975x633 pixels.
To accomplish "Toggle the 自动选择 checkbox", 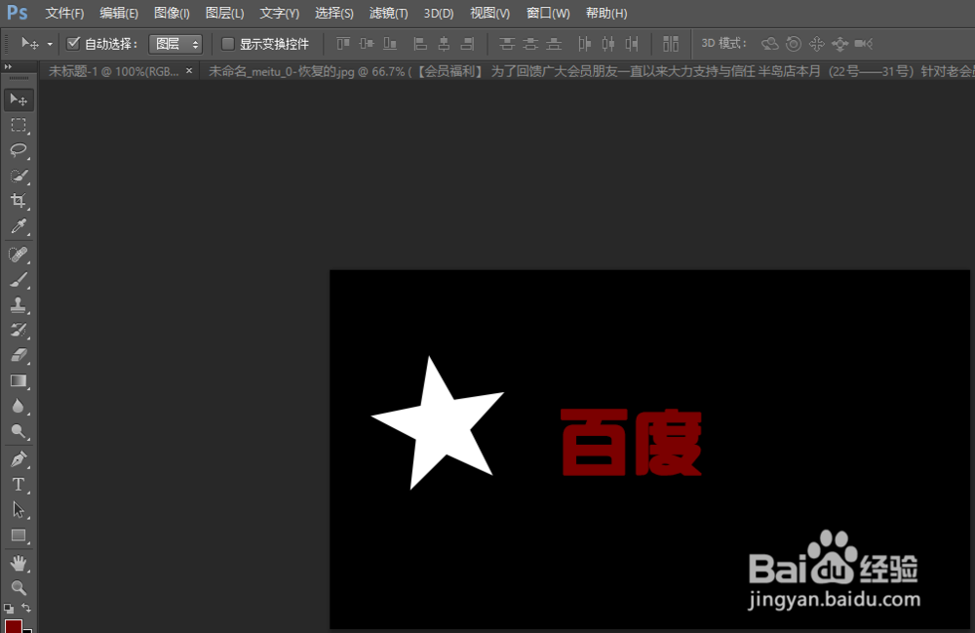I will [x=73, y=43].
